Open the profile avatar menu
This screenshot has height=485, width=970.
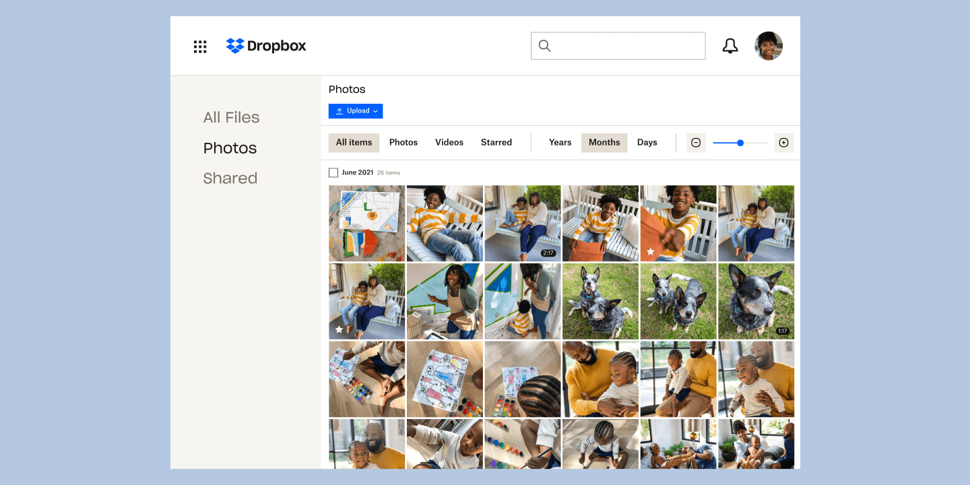click(768, 46)
